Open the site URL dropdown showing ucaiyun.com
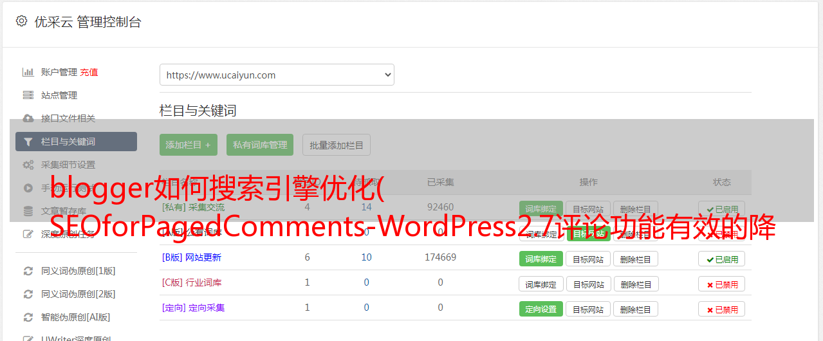This screenshot has width=823, height=341. coord(277,75)
